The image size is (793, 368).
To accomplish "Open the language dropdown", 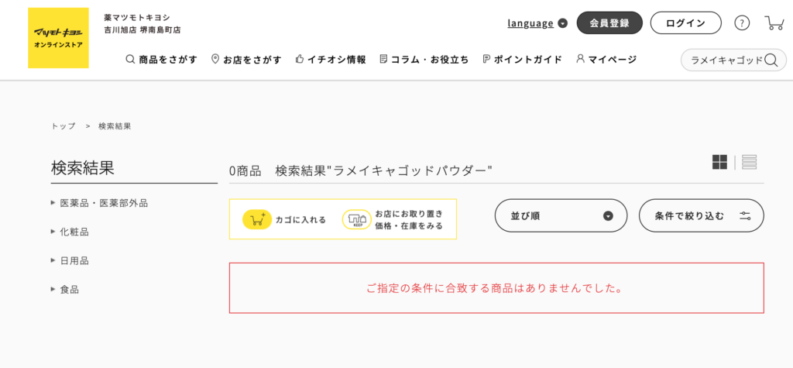I will point(537,23).
